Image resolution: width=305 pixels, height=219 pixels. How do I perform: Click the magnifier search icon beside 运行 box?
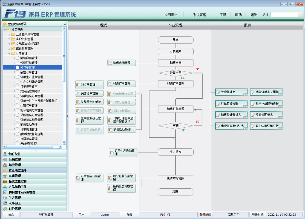(x=301, y=15)
